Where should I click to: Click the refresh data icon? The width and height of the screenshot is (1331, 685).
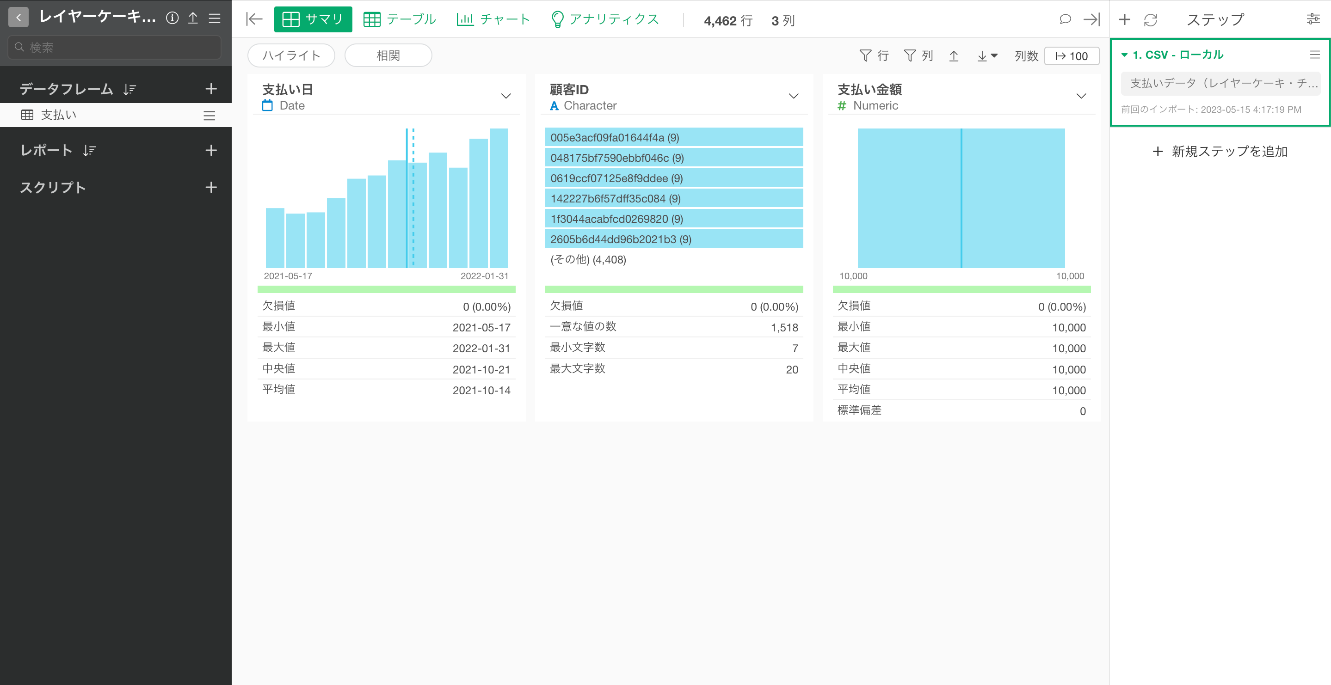[1150, 19]
